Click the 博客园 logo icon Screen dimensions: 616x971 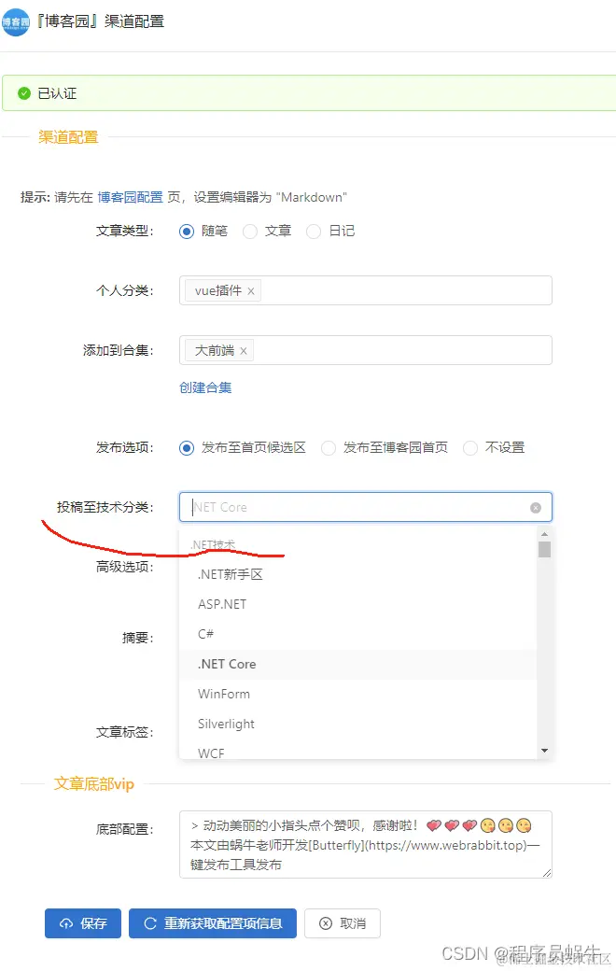pyautogui.click(x=16, y=22)
